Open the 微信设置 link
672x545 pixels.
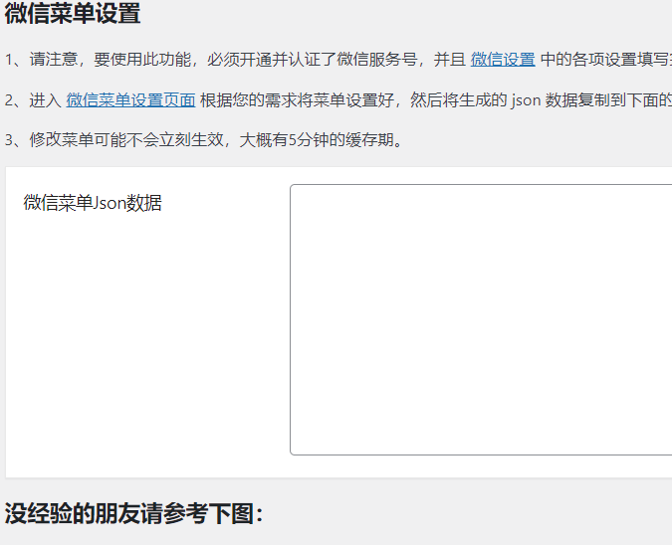(x=503, y=59)
